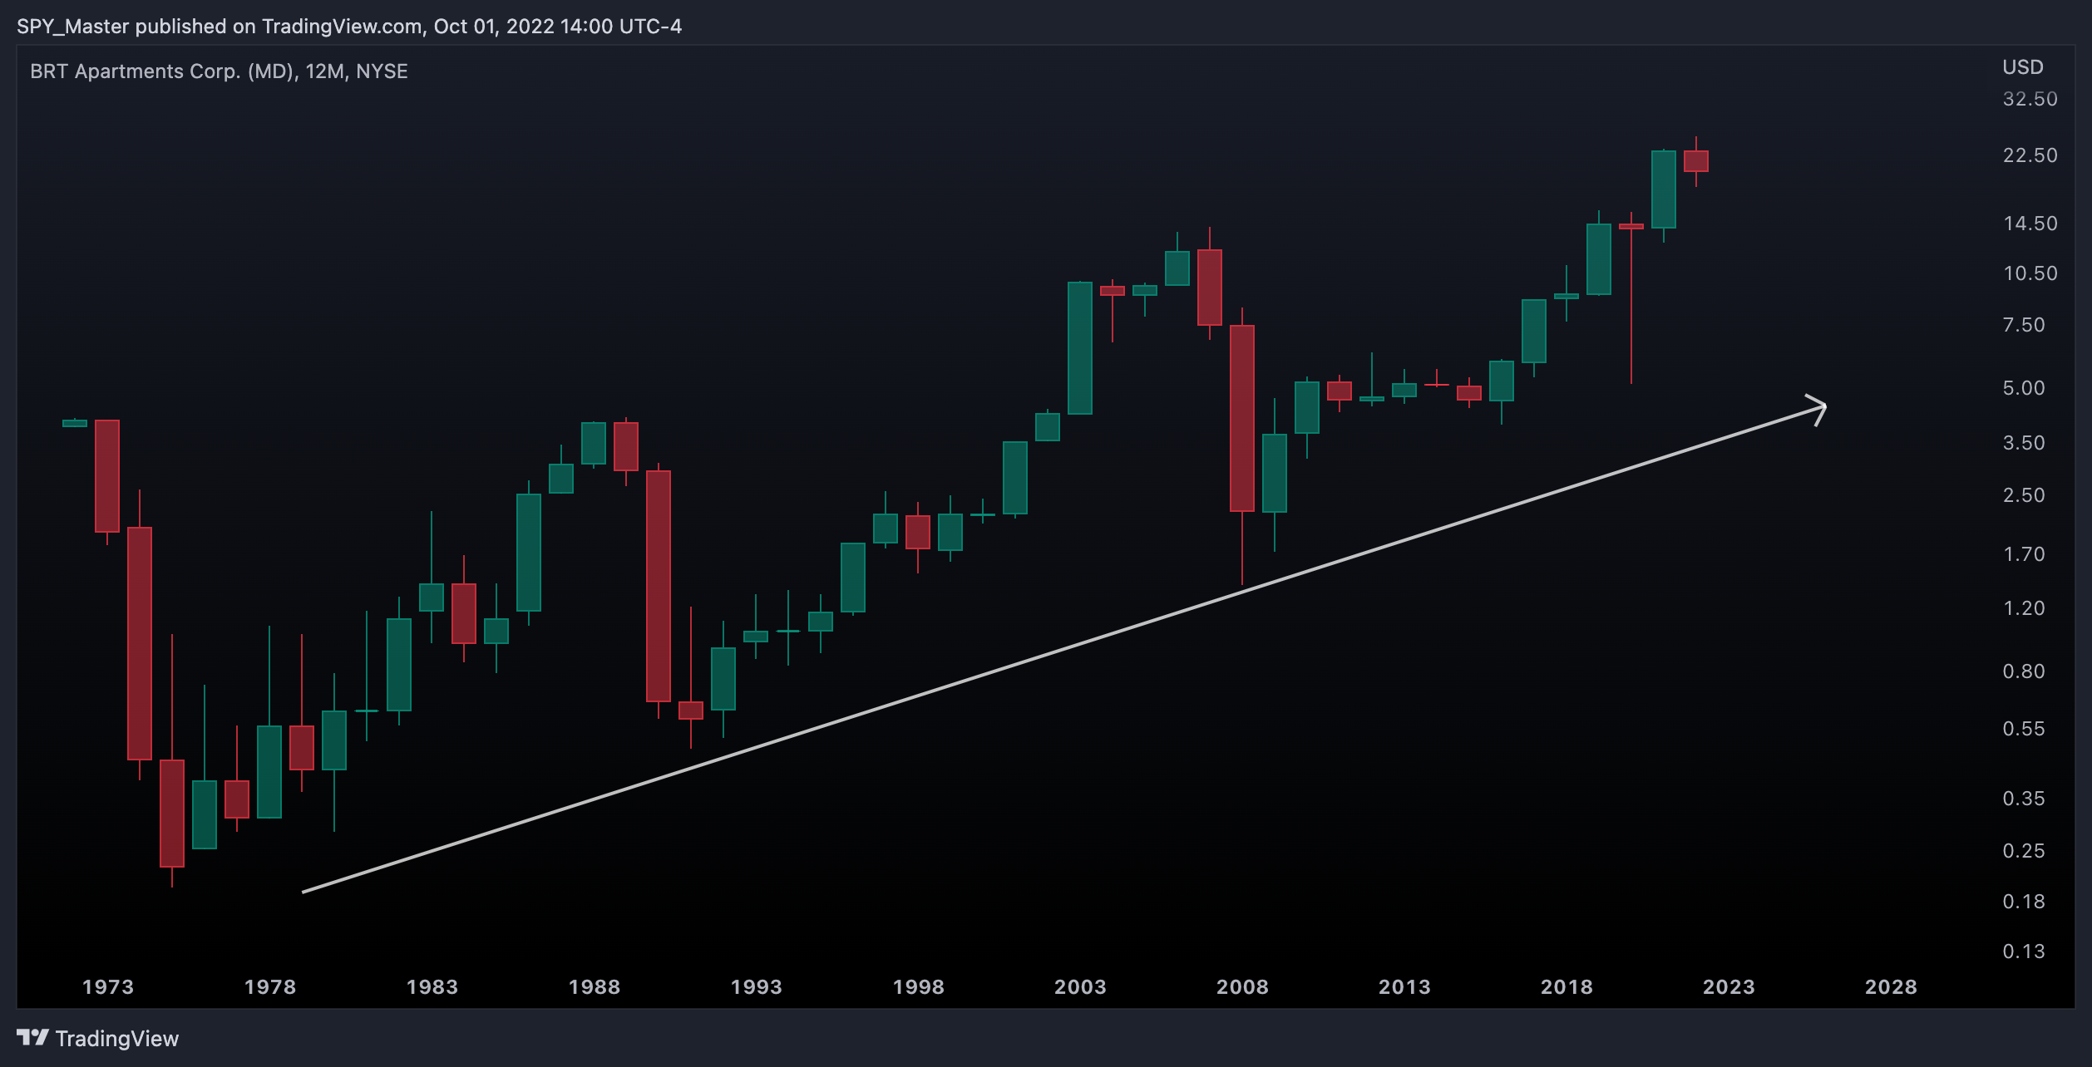Screen dimensions: 2092x1067
Task: Click the TradingView logo icon
Action: tap(32, 1037)
